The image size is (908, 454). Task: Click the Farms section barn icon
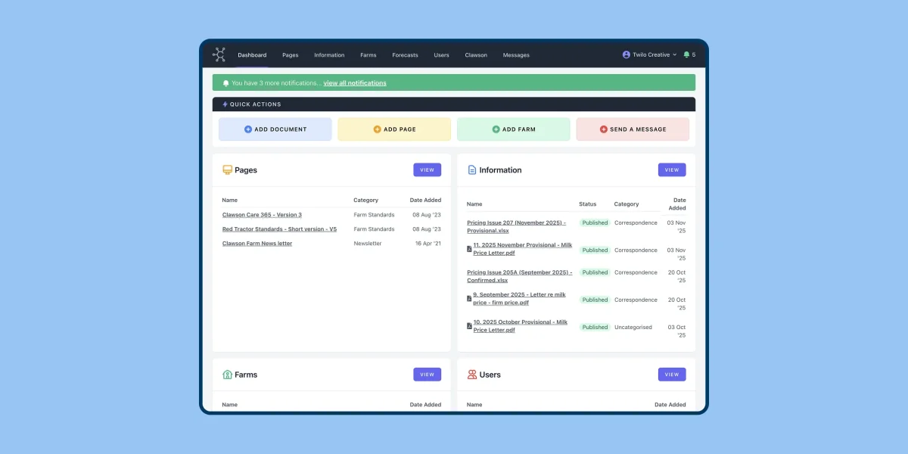tap(227, 375)
